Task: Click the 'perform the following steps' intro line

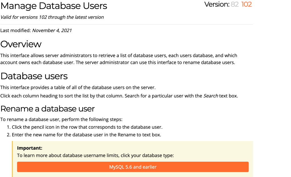Action: (x=61, y=119)
